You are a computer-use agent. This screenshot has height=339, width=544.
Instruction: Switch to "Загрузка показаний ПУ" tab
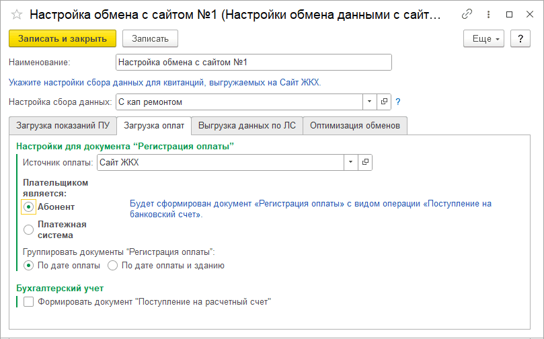(63, 126)
